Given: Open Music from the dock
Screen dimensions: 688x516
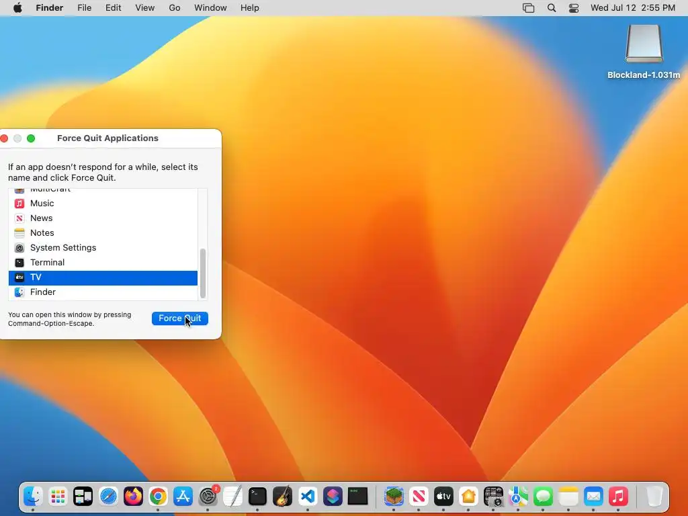Looking at the screenshot, I should point(618,497).
